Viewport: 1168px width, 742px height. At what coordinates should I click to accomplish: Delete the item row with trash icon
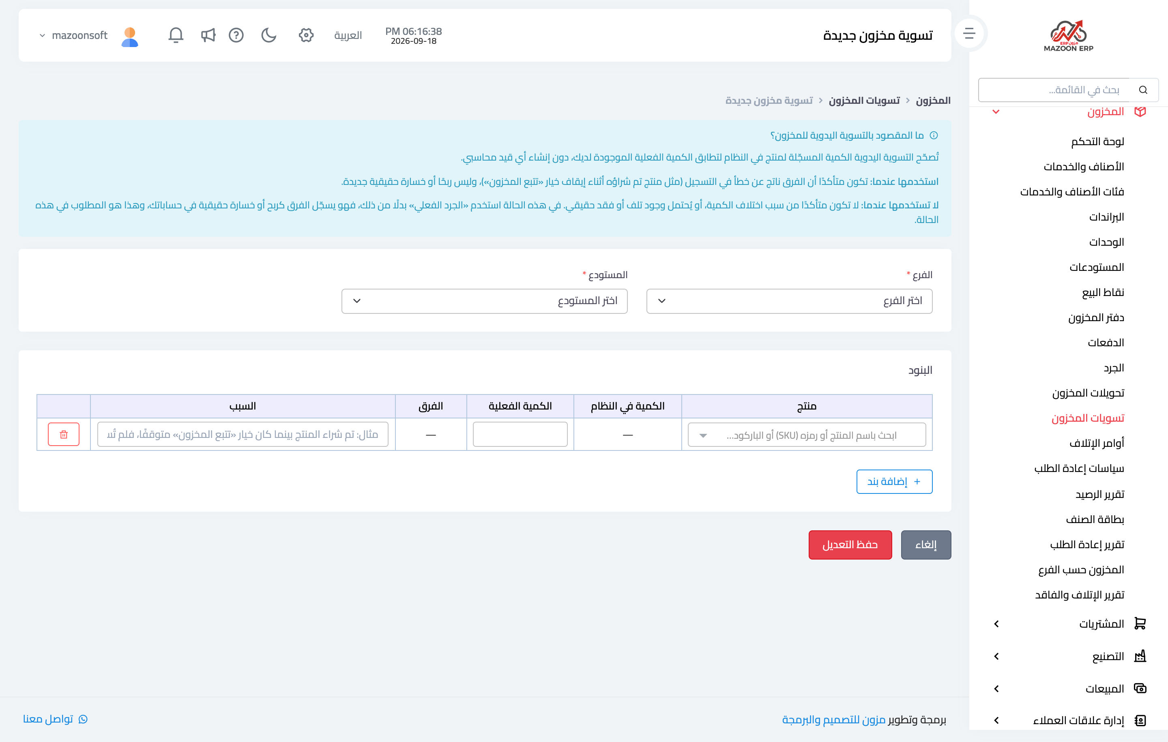64,434
